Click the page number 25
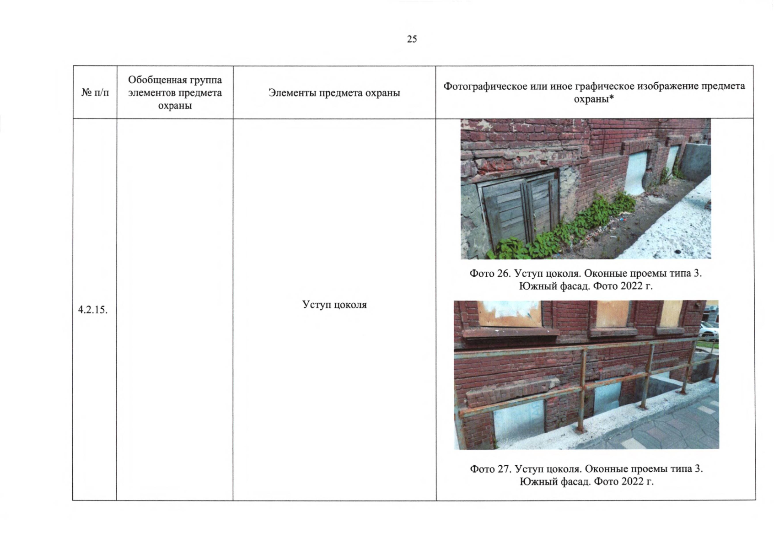774x549 pixels. 412,39
